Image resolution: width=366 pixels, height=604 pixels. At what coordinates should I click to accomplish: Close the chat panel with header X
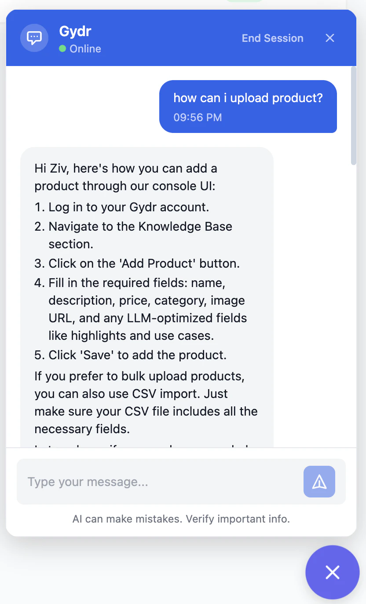click(330, 38)
